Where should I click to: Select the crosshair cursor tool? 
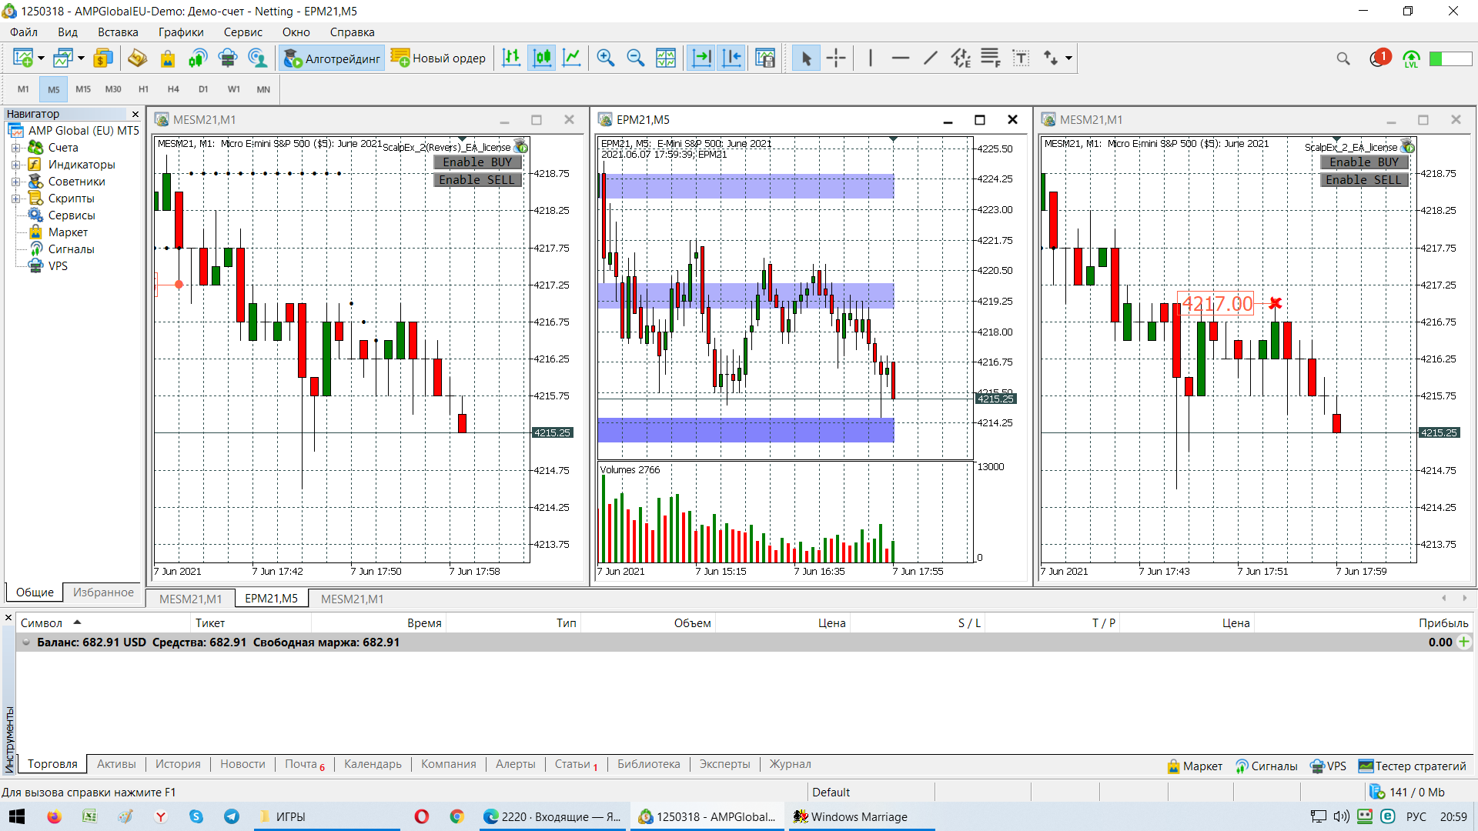point(836,58)
